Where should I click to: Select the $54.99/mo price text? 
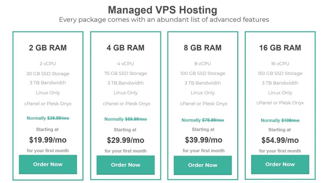pyautogui.click(x=280, y=140)
